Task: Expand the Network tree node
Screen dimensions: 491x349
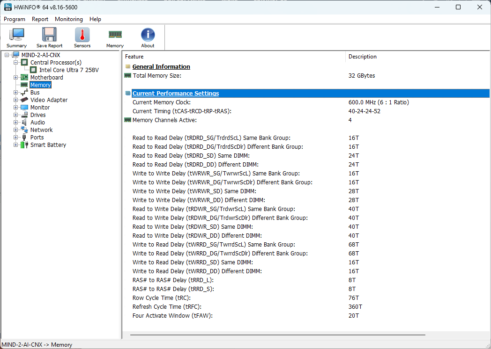Action: [x=15, y=130]
